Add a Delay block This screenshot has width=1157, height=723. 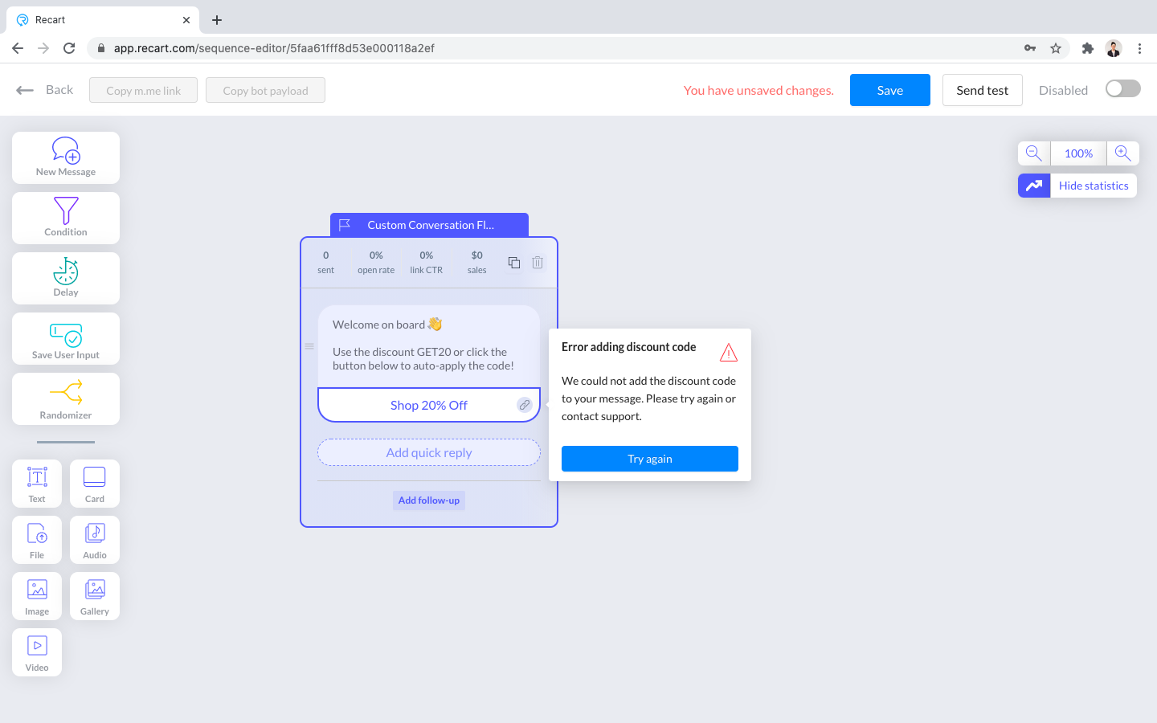66,279
